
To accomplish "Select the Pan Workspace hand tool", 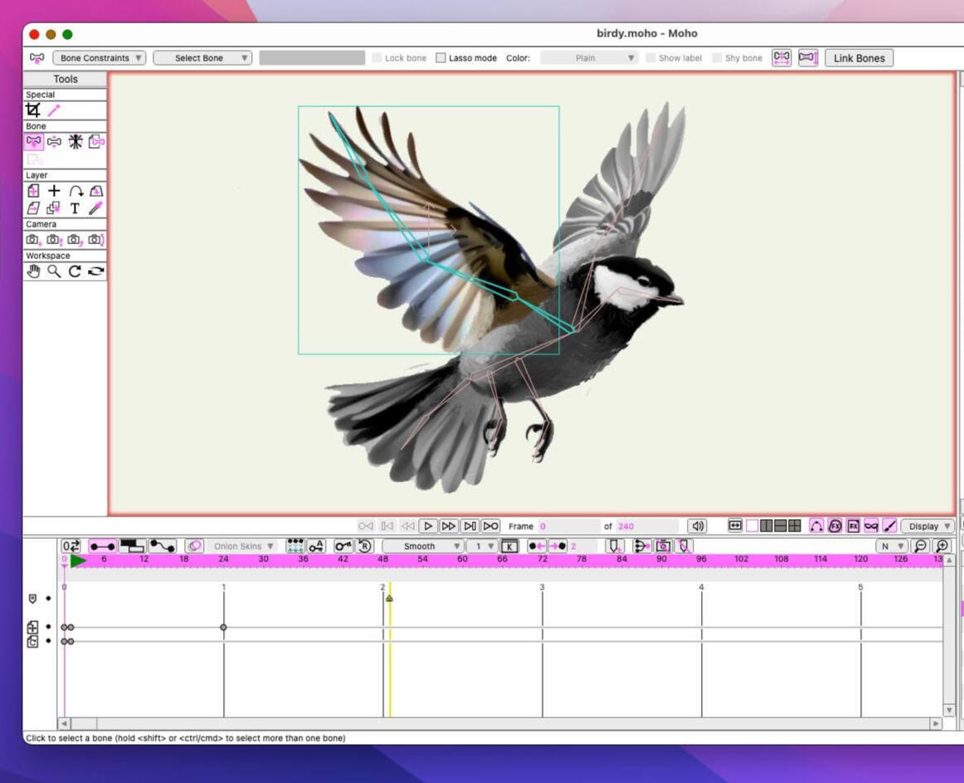I will pyautogui.click(x=33, y=272).
